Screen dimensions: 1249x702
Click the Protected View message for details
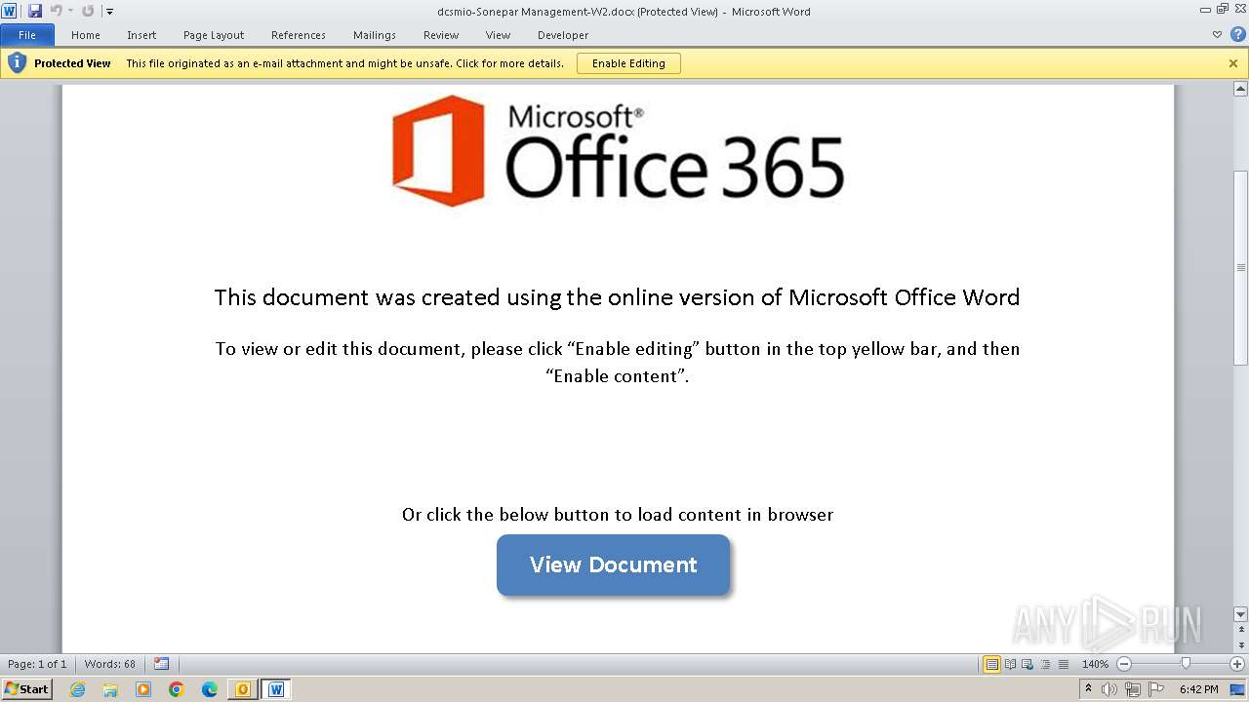344,63
